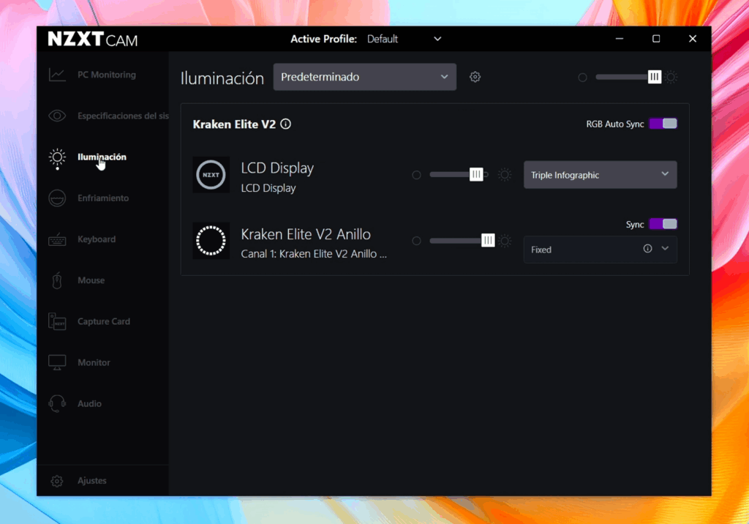
Task: Minimize the NZXT CAM window
Action: (620, 39)
